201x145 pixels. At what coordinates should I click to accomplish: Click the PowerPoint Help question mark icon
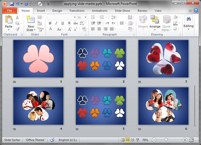click(196, 11)
